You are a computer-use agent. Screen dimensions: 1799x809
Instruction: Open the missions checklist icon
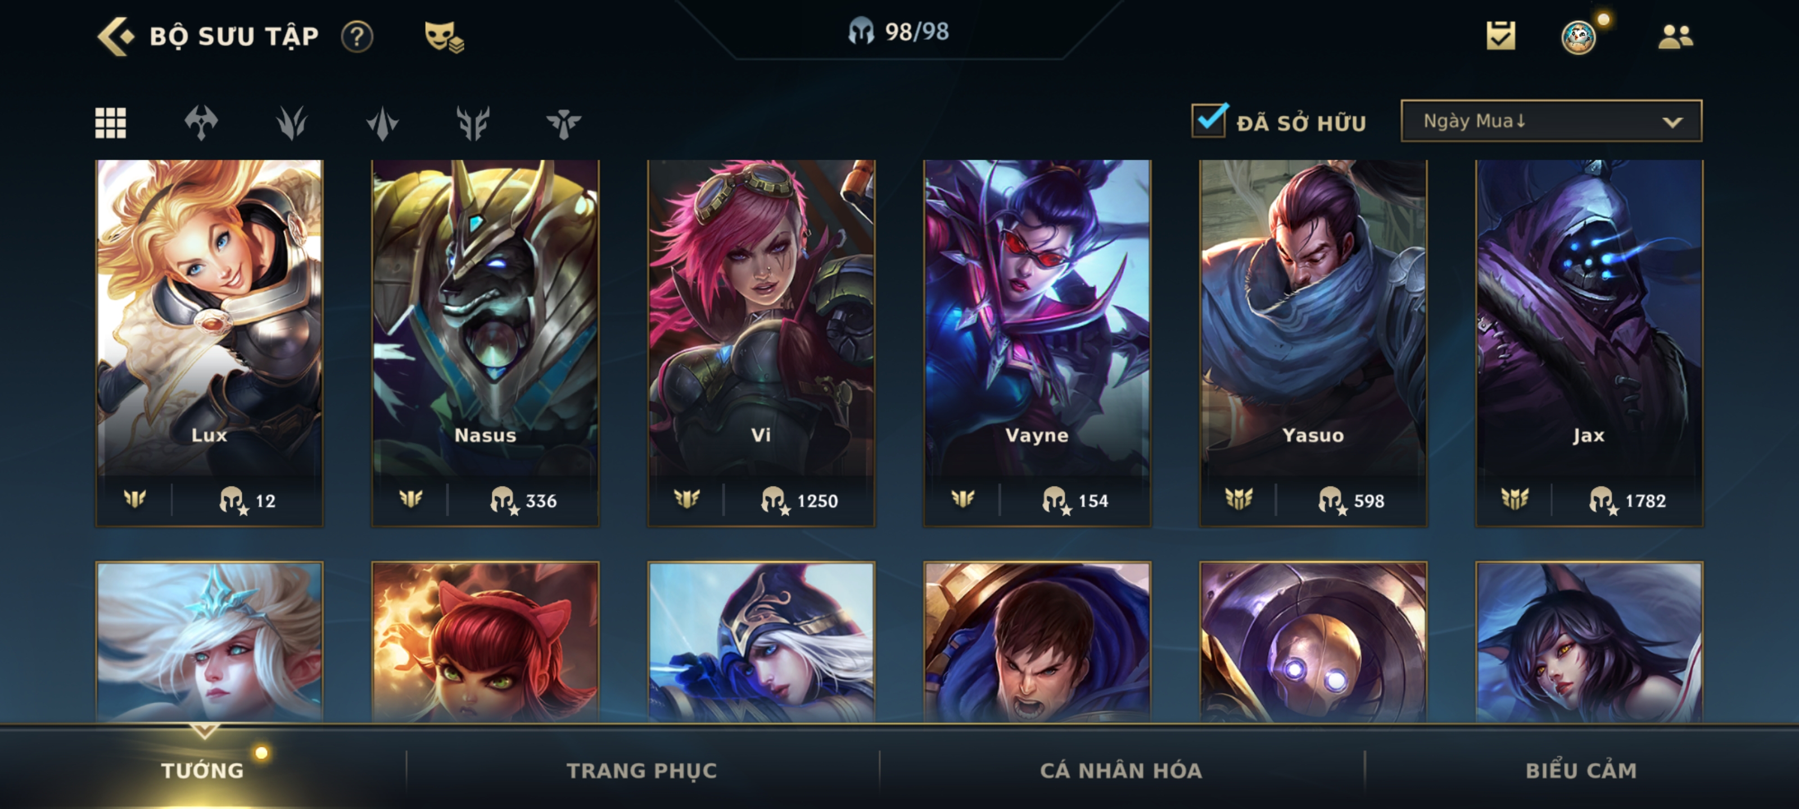(x=1500, y=35)
